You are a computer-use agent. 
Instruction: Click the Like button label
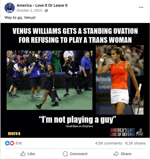pyautogui.click(x=31, y=154)
